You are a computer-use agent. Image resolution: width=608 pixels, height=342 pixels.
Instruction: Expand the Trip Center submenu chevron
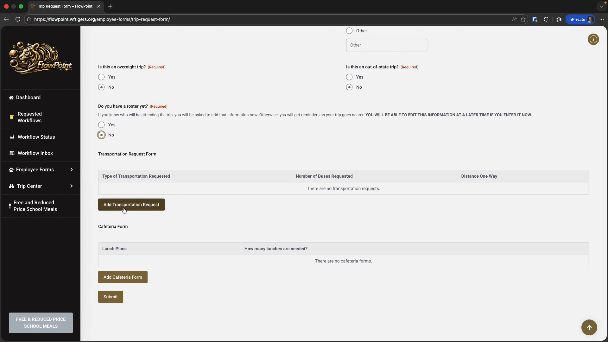(x=72, y=186)
